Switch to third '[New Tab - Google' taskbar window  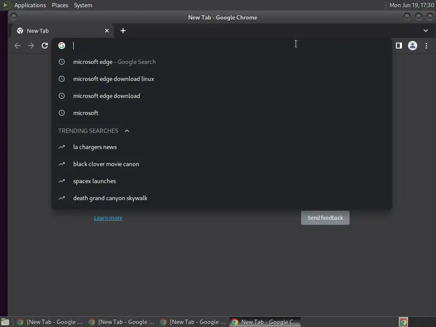point(193,322)
